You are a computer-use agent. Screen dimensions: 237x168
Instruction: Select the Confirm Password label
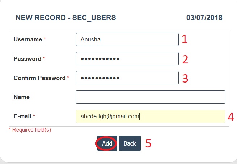coord(39,78)
